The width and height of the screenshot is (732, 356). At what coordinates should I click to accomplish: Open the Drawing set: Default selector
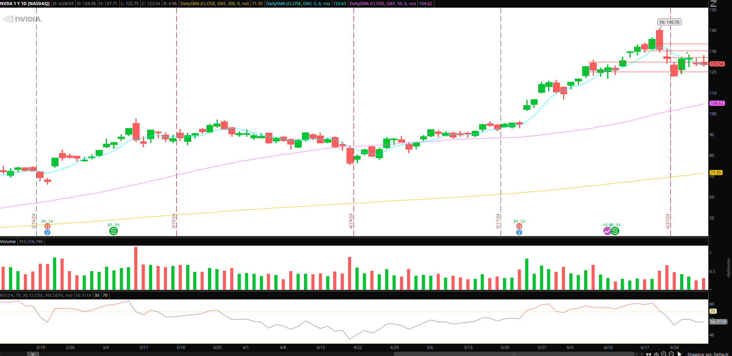click(708, 354)
